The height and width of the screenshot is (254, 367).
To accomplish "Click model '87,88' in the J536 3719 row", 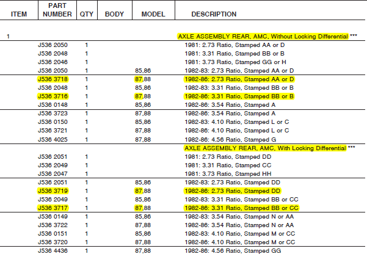I will pyautogui.click(x=143, y=191).
